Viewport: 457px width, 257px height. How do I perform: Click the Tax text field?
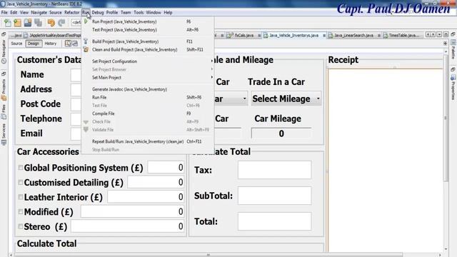pos(274,170)
